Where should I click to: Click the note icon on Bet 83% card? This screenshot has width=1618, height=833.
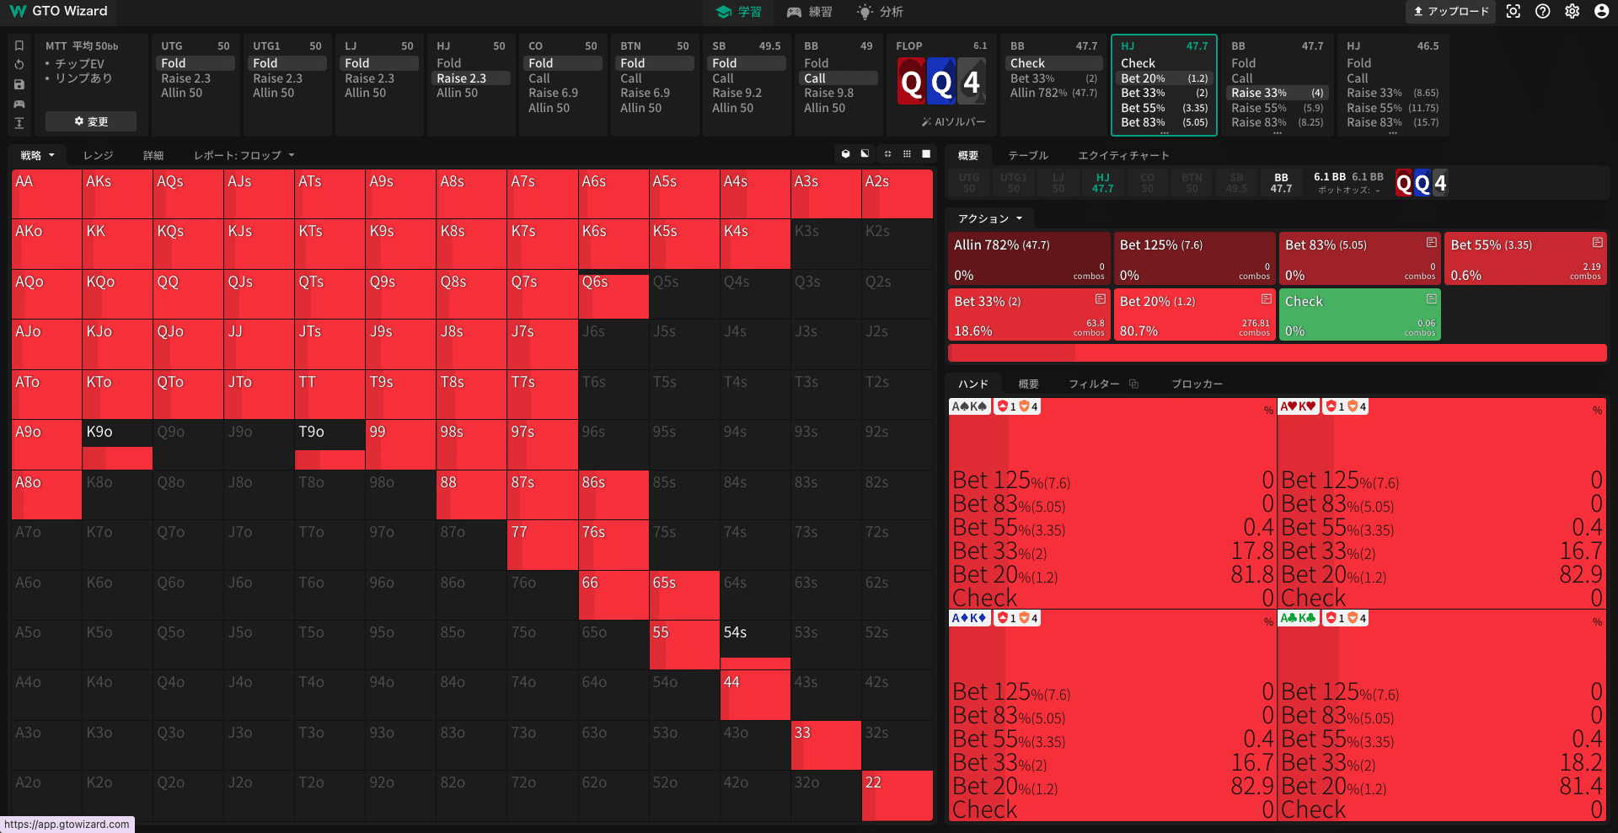pyautogui.click(x=1431, y=243)
